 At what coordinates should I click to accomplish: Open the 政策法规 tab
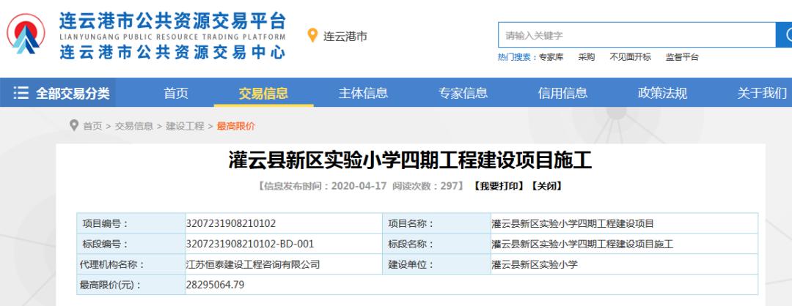[662, 93]
